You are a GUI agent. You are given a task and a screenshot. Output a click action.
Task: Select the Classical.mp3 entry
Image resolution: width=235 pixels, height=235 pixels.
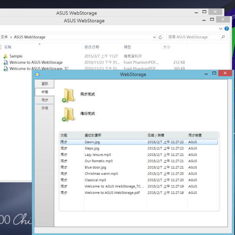(x=139, y=180)
